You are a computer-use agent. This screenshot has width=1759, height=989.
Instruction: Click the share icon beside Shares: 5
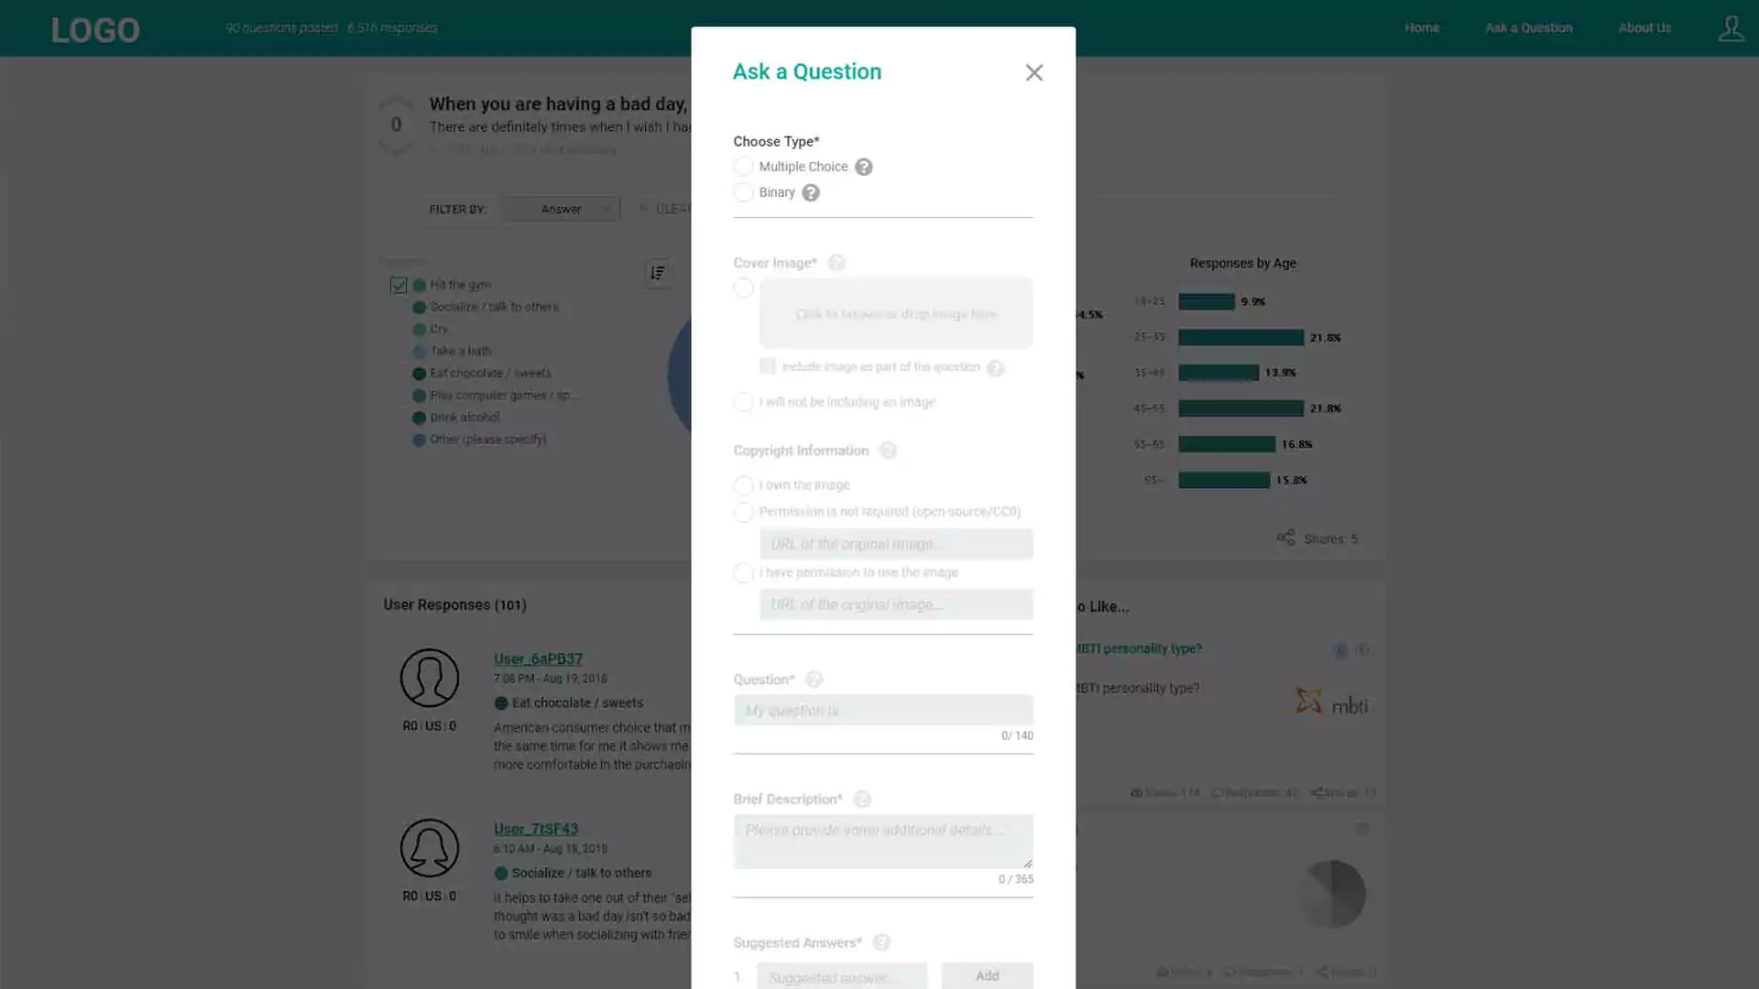click(x=1285, y=538)
